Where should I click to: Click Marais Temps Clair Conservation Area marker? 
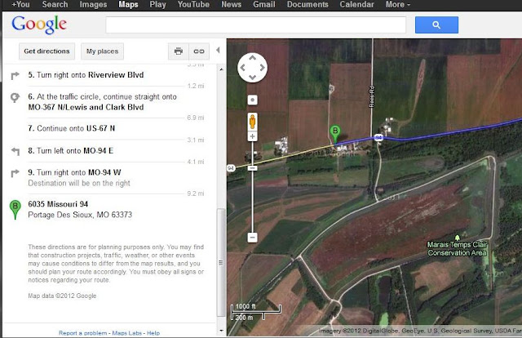click(457, 238)
